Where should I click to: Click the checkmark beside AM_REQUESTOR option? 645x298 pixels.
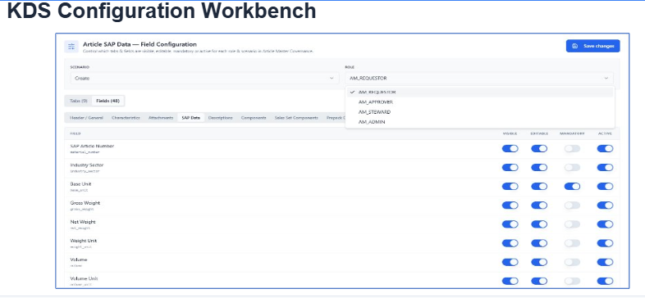pos(353,93)
